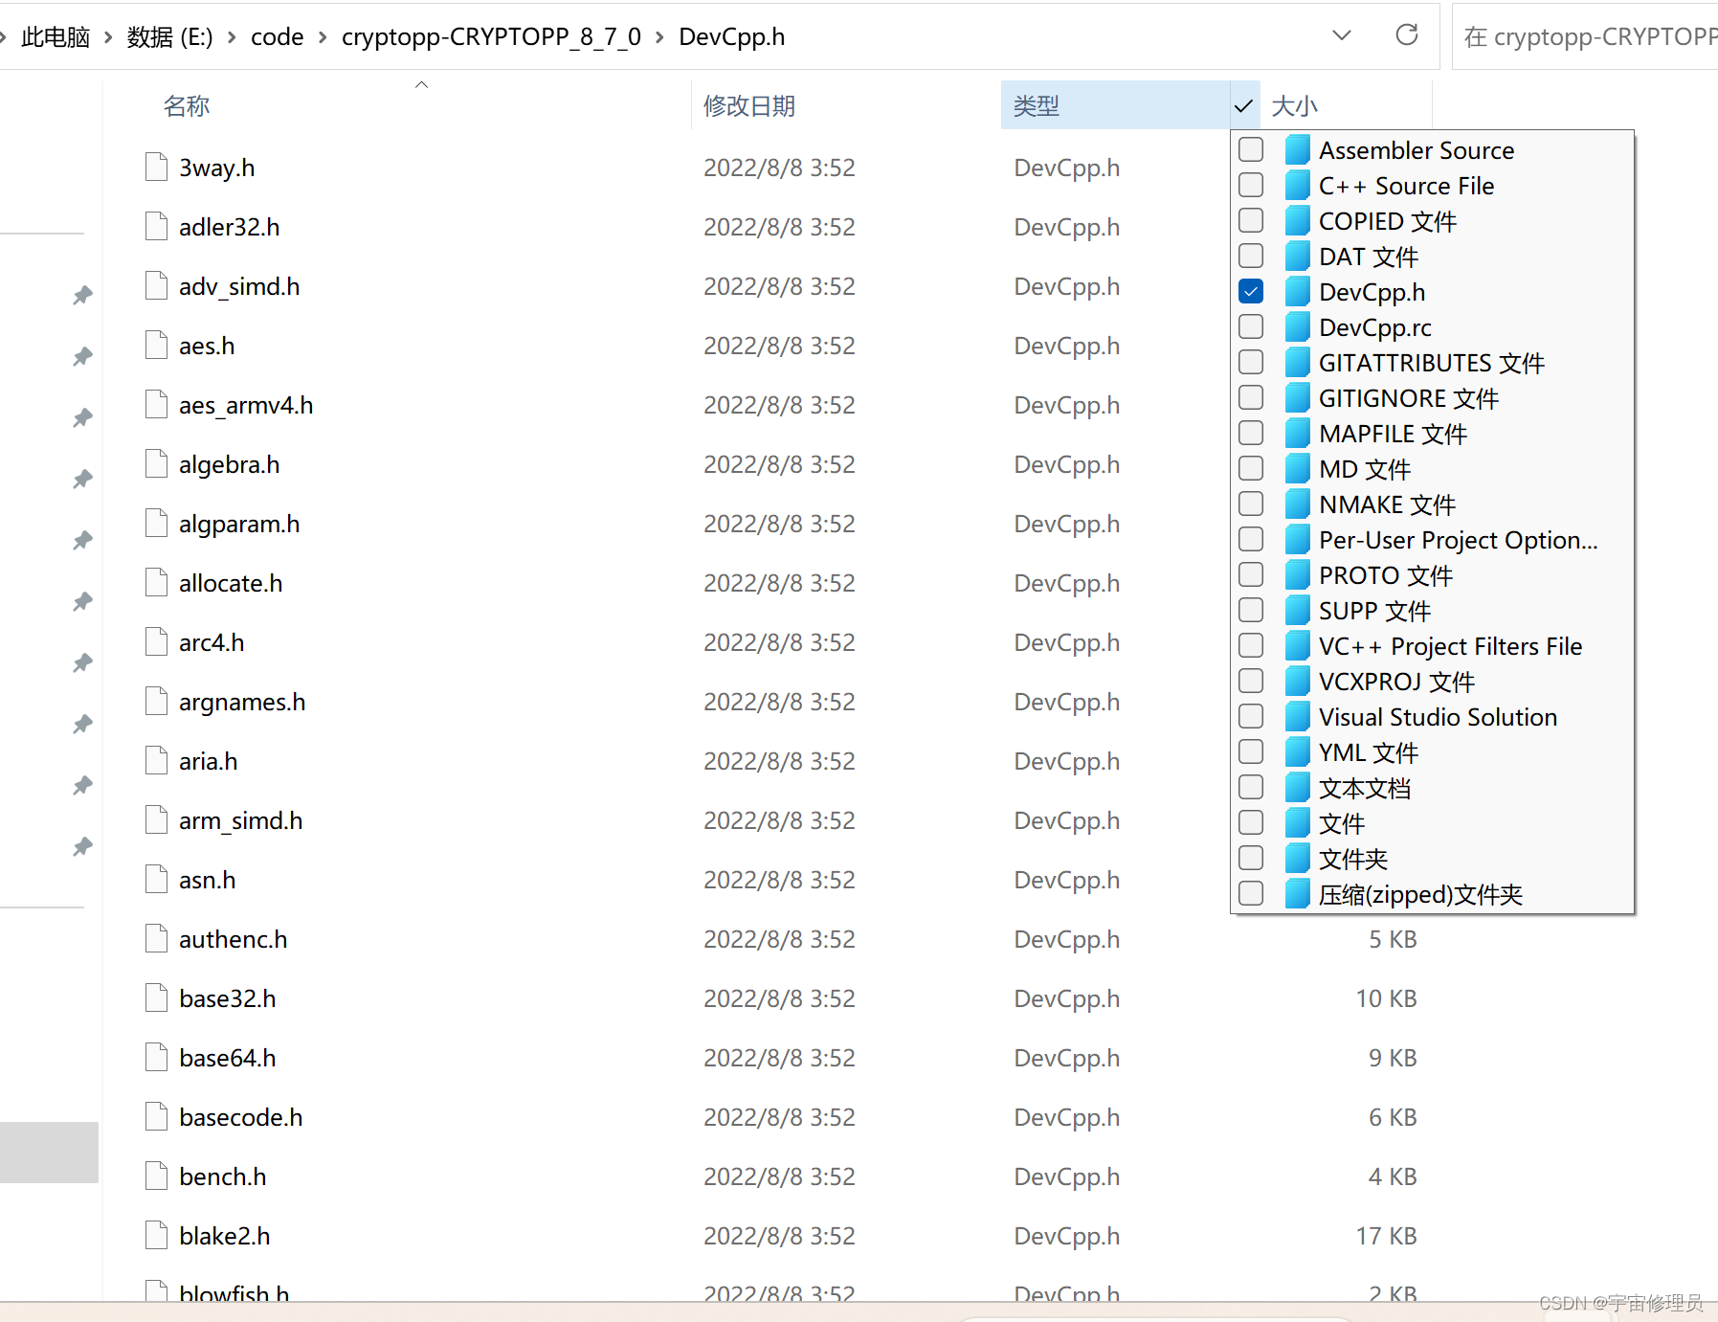Select the file allocate.h

[231, 583]
